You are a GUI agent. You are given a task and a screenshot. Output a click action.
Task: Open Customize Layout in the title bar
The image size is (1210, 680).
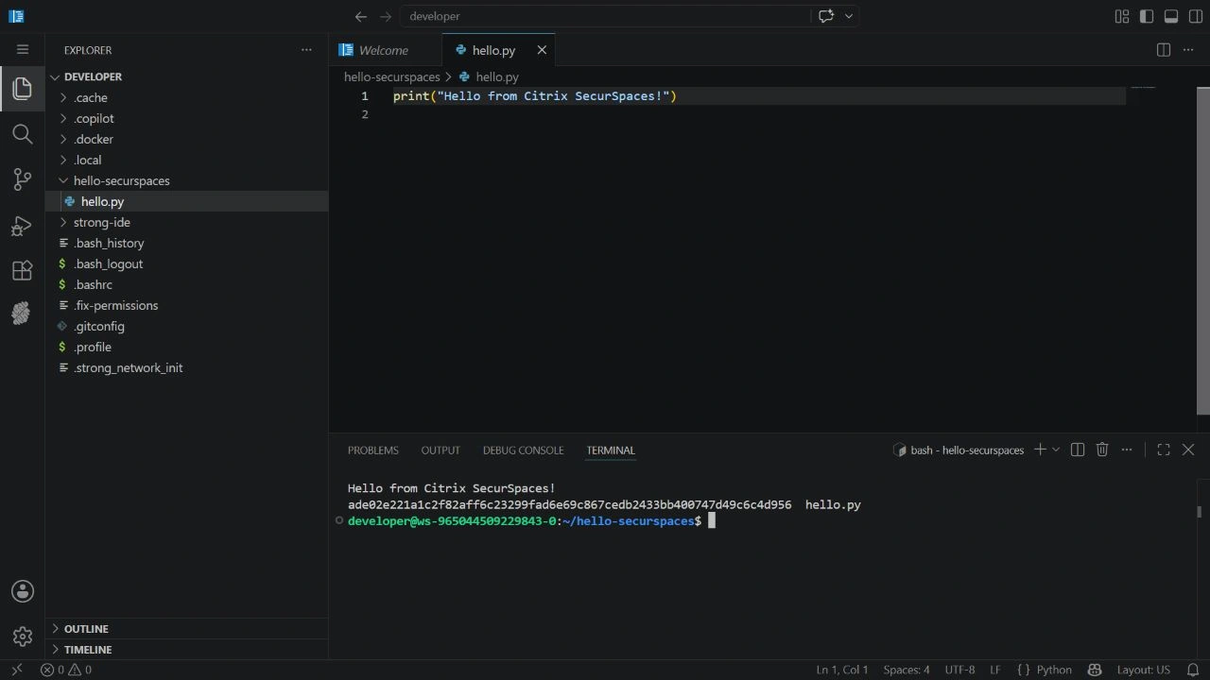(x=1122, y=16)
